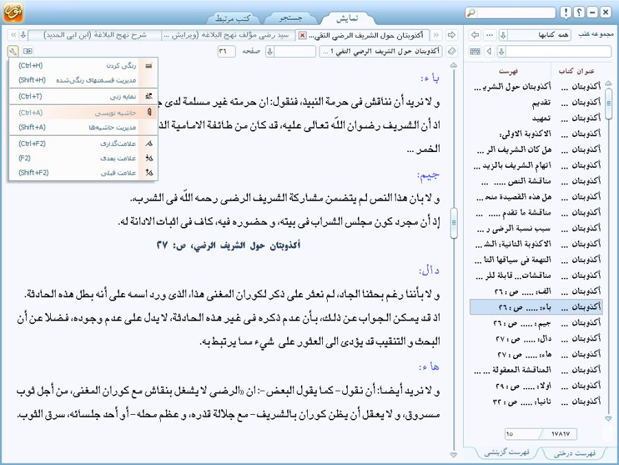Screen dimensions: 619x465
Task: Choose رنگی کردن (Ctrl+H) from the menu
Action: tap(83, 65)
